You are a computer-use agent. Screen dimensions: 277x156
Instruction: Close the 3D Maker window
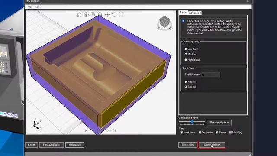248,1
